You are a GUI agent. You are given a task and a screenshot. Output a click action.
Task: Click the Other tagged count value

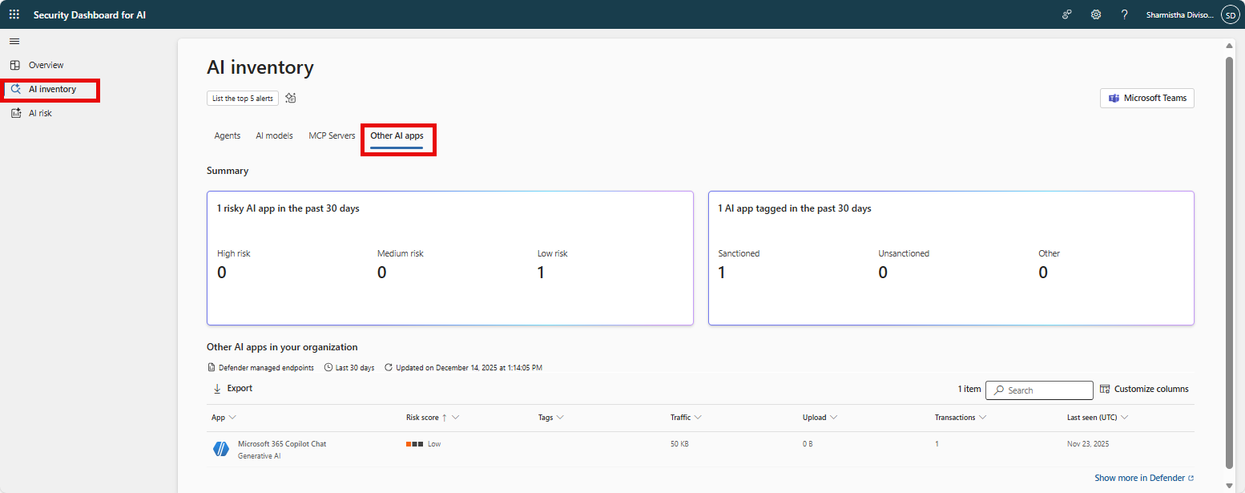1043,273
